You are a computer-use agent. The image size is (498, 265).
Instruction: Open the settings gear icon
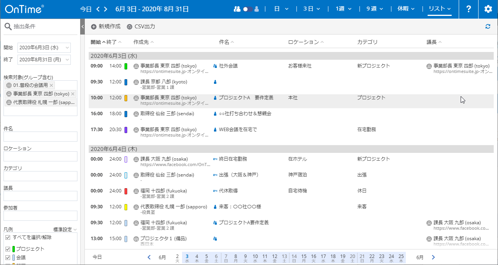coord(488,9)
